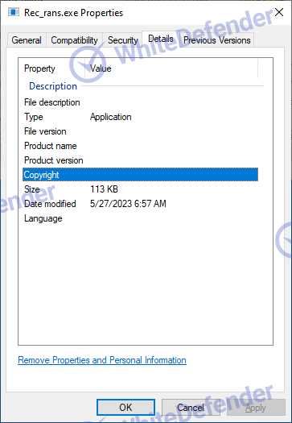Screen dimensions: 292x423
Task: Select the Security tab
Action: pyautogui.click(x=122, y=40)
